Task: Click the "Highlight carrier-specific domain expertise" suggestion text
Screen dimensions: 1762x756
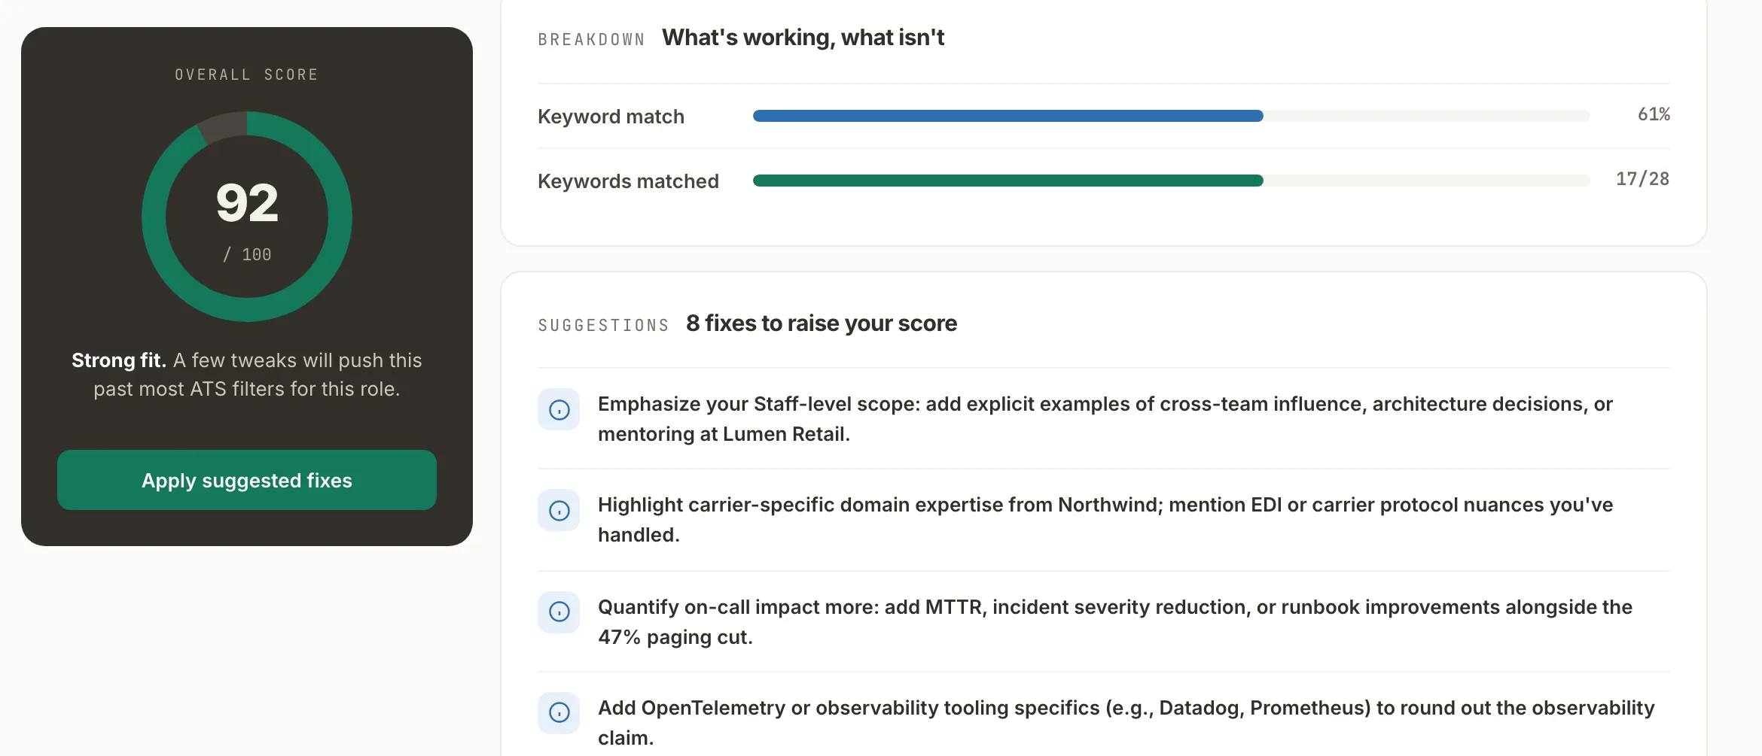Action: pyautogui.click(x=1105, y=520)
